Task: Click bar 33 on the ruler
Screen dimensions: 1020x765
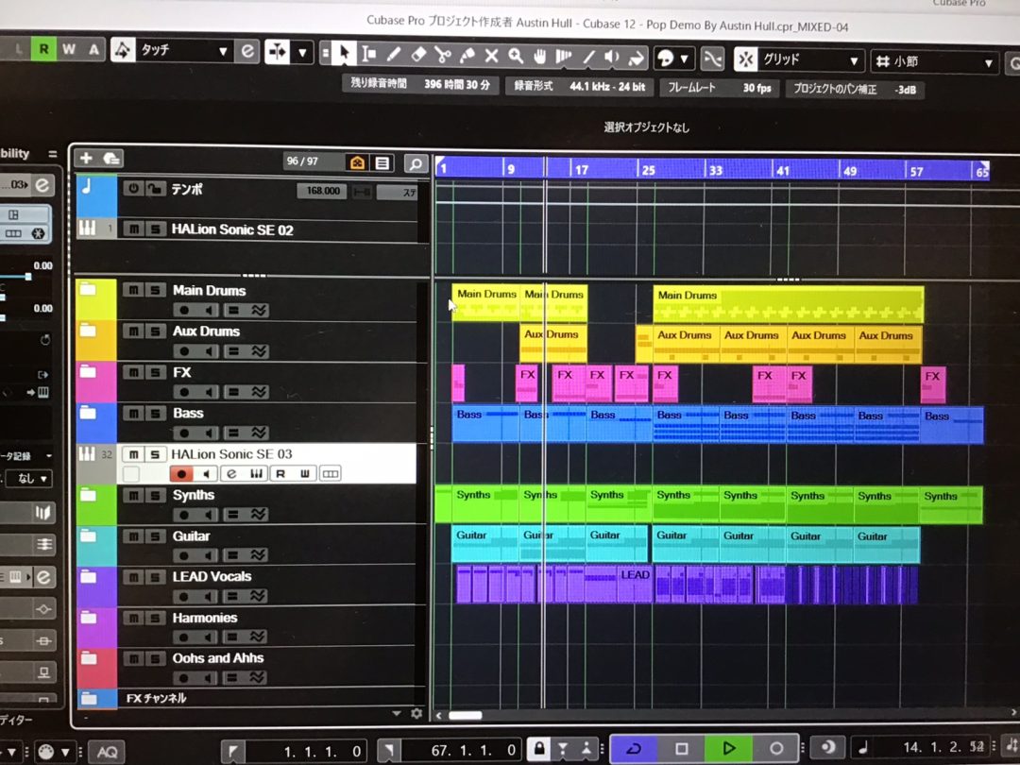Action: [x=715, y=170]
